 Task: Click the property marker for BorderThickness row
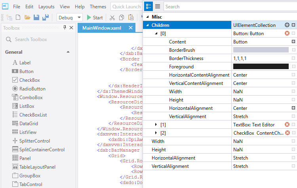point(293,58)
